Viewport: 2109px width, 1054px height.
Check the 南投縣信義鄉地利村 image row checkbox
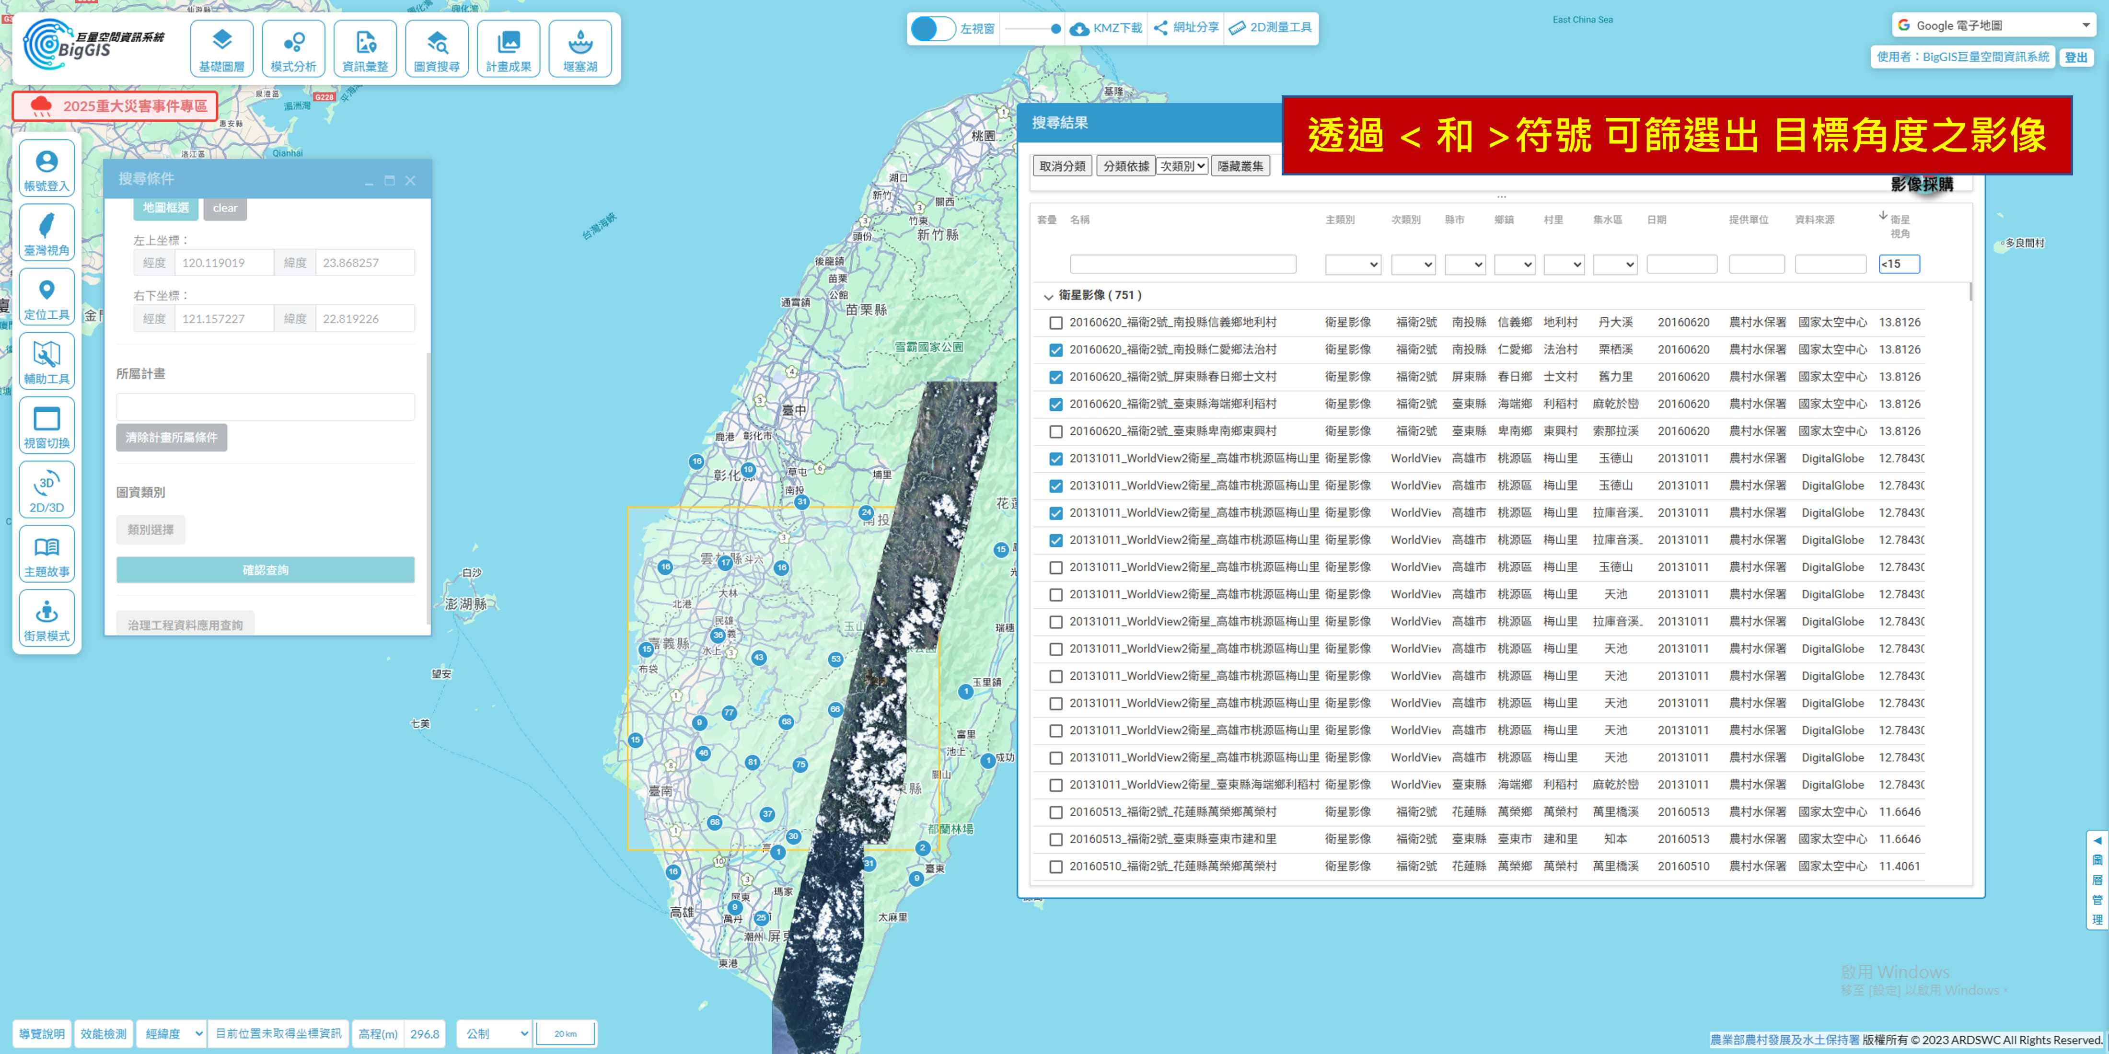pos(1056,323)
